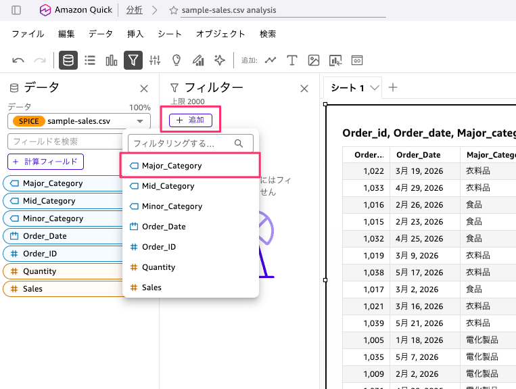Add an image with picture icon
The width and height of the screenshot is (516, 389).
click(314, 60)
